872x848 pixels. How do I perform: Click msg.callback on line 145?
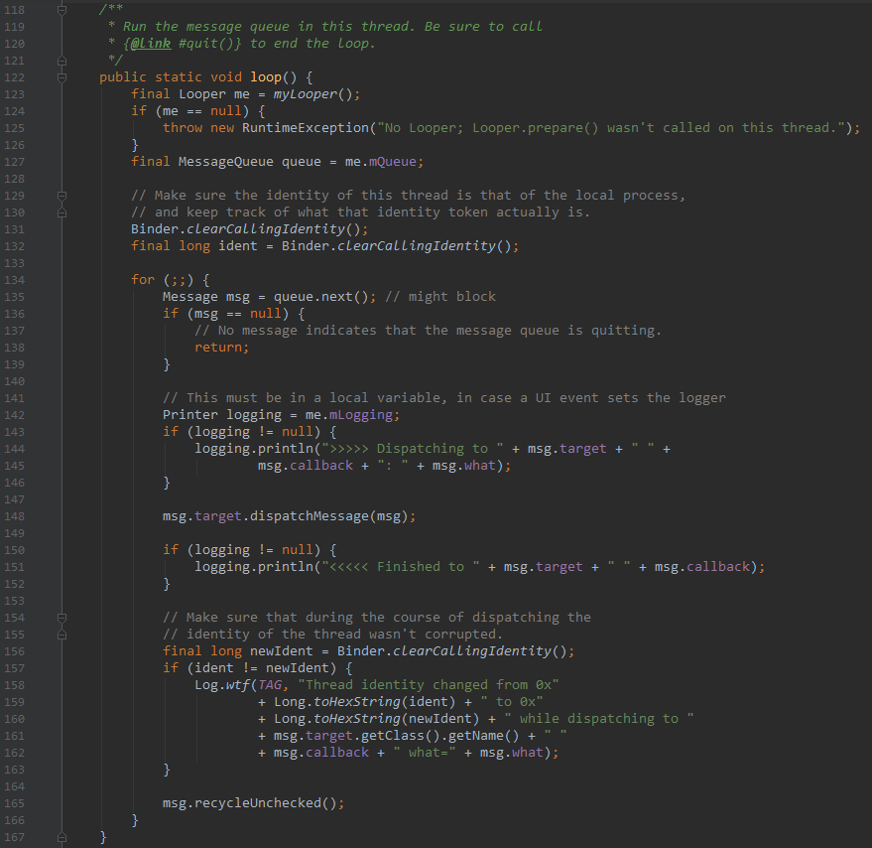click(306, 465)
